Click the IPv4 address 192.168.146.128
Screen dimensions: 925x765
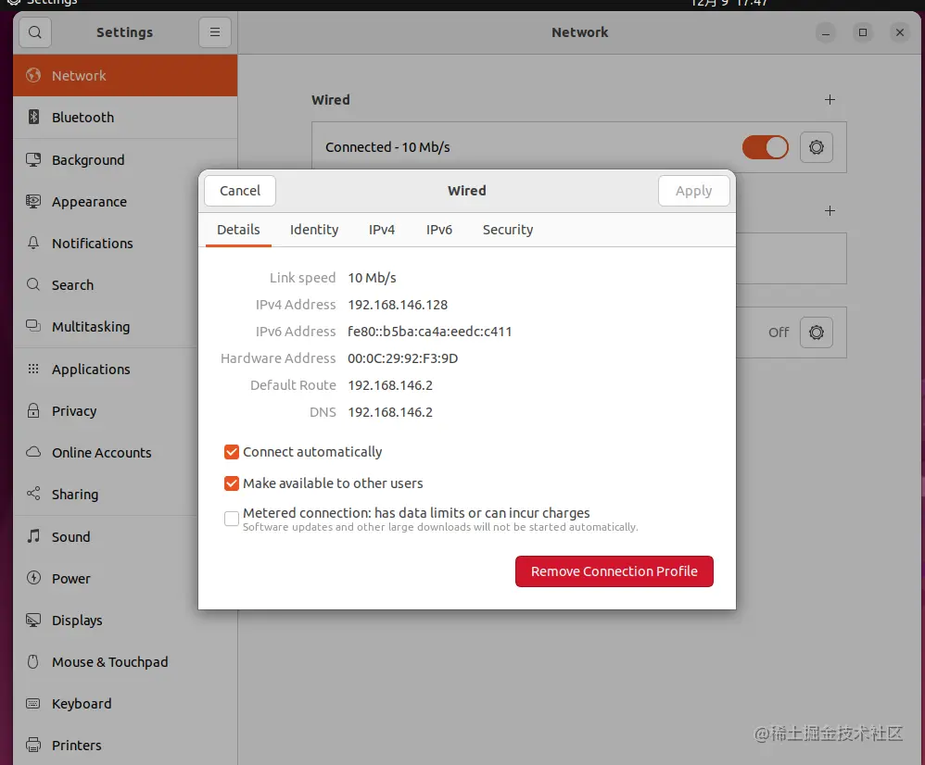point(398,305)
